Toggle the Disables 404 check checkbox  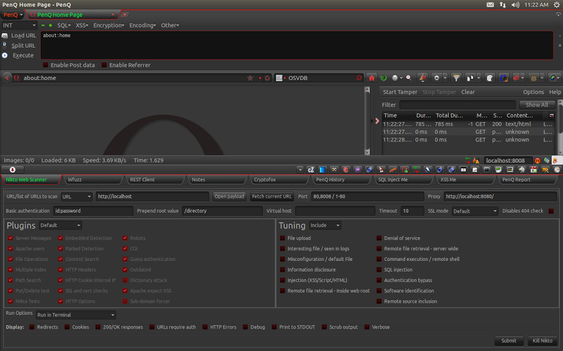pyautogui.click(x=551, y=211)
